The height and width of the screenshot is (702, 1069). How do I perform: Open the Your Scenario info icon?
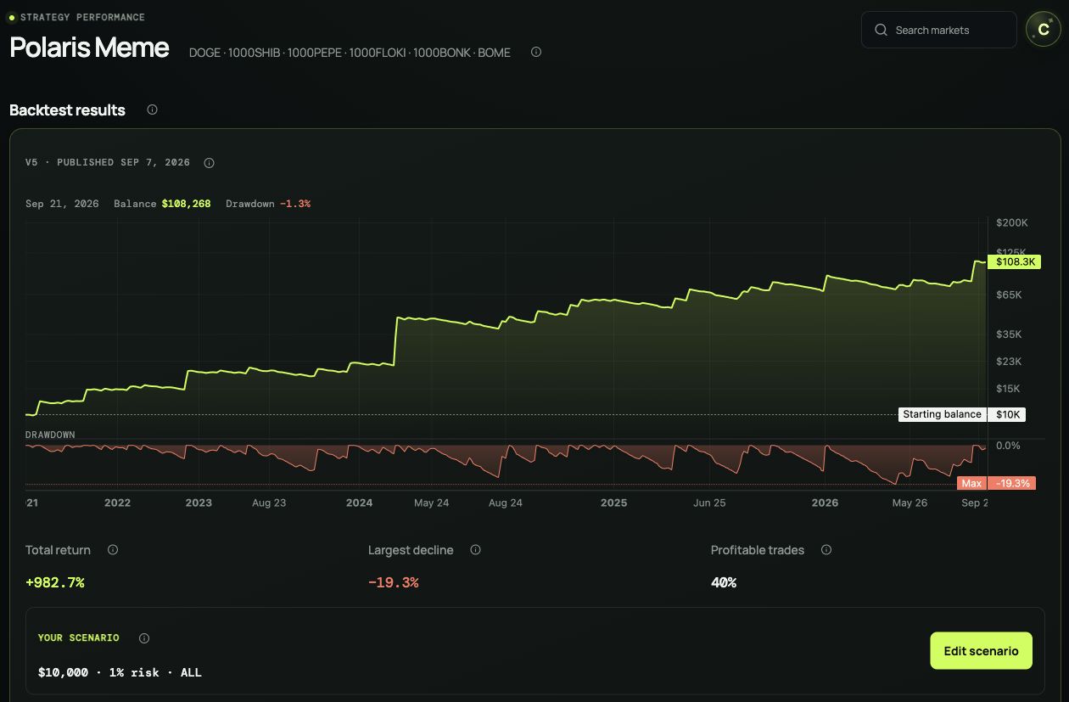pos(144,638)
